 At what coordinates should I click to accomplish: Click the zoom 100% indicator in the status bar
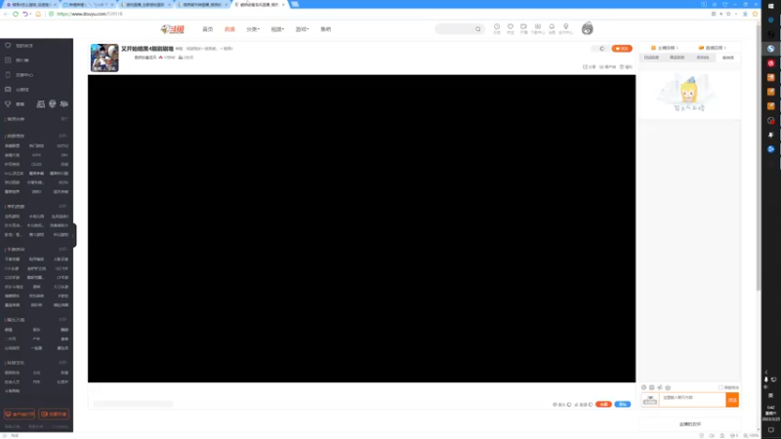coord(752,435)
